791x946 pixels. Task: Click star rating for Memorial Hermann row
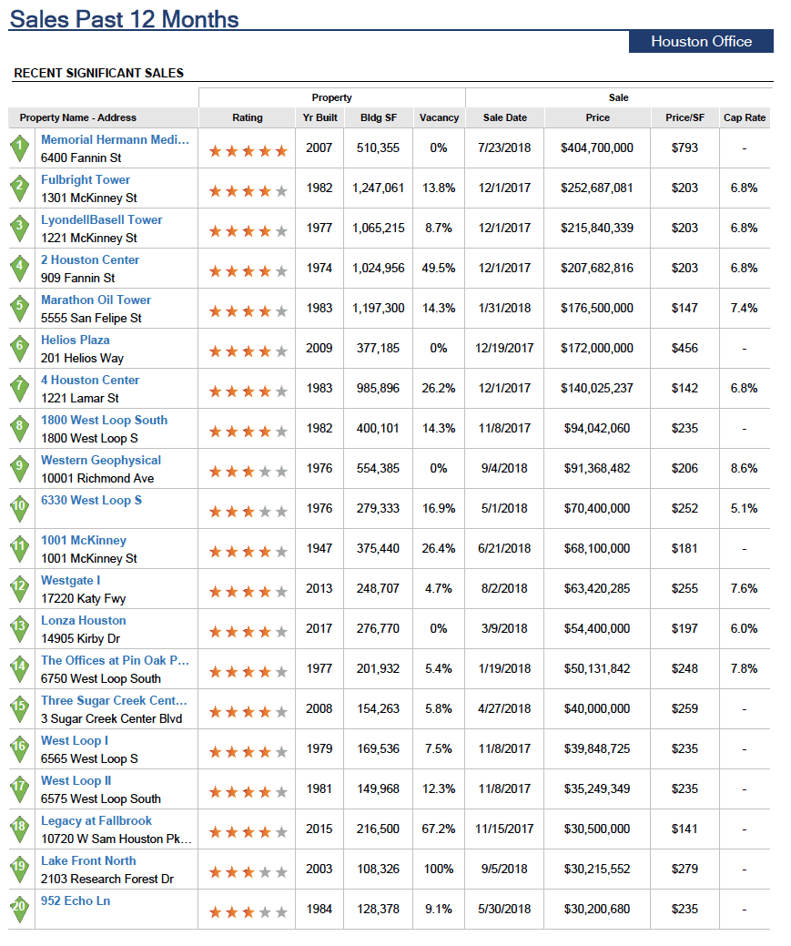tap(248, 151)
